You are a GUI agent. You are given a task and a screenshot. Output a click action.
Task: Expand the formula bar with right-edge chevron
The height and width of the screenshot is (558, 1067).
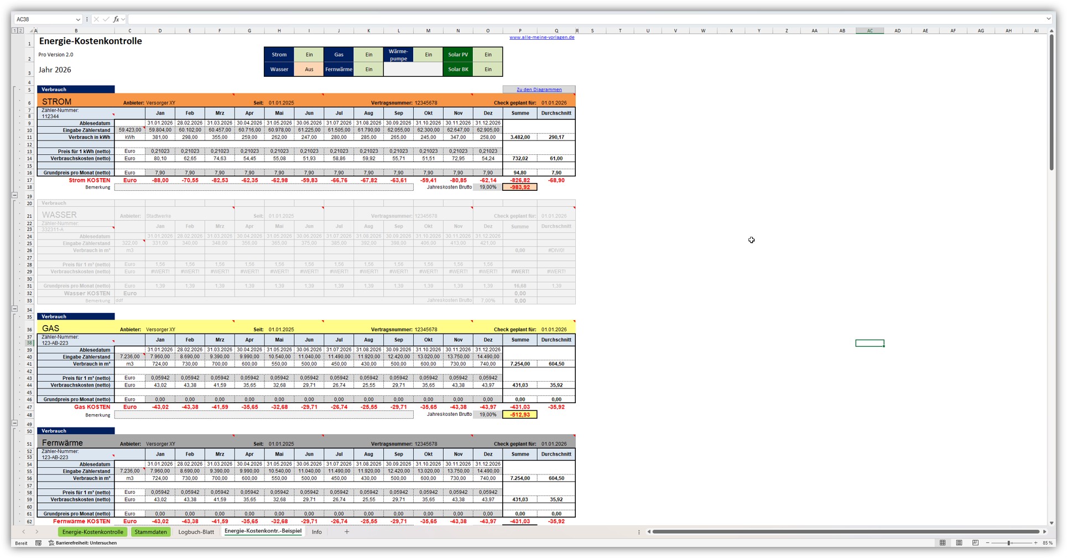point(1048,19)
